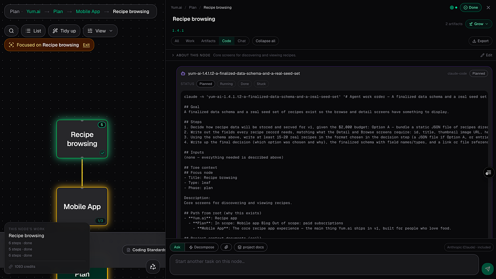Image resolution: width=496 pixels, height=279 pixels.
Task: Click the task title yum-ai-1.4.1.t2 heading
Action: (244, 73)
